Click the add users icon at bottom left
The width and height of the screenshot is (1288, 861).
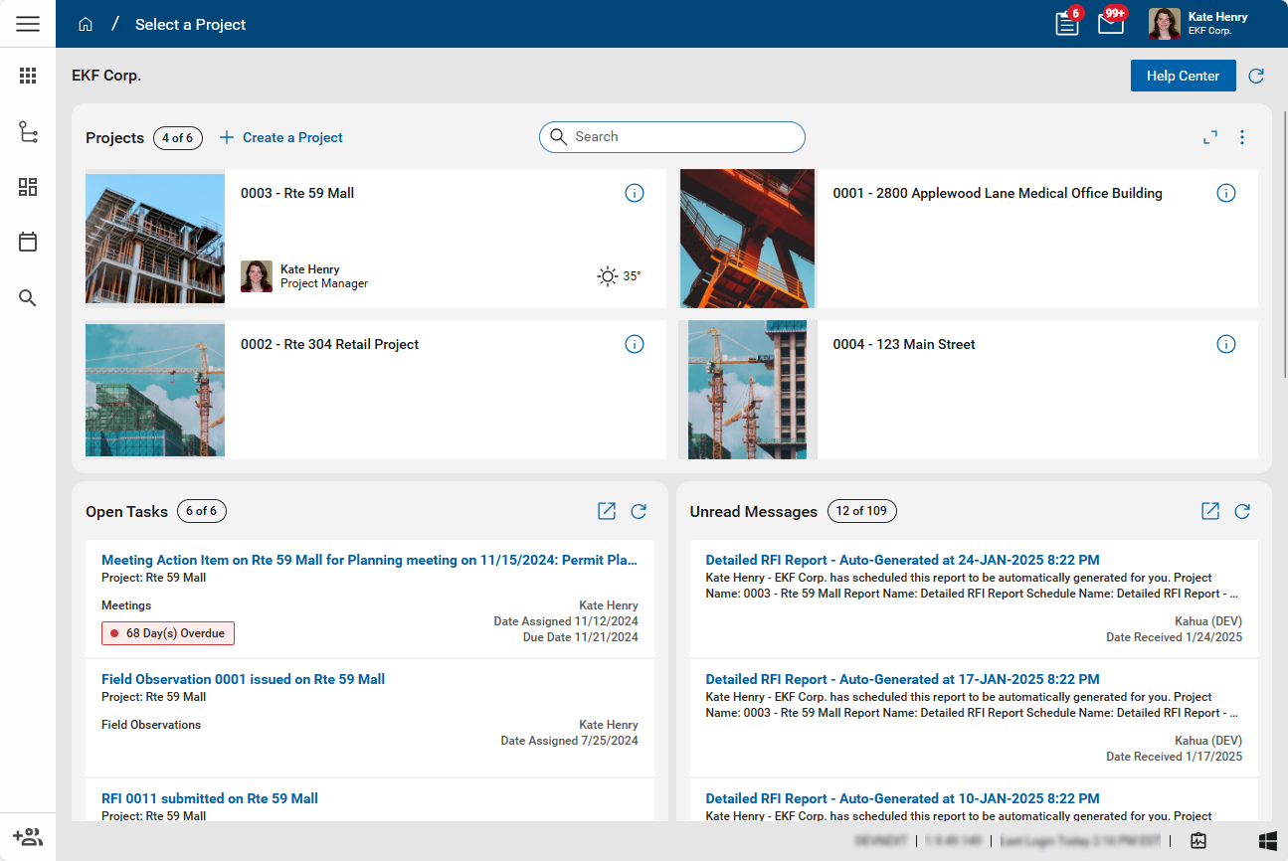click(28, 837)
